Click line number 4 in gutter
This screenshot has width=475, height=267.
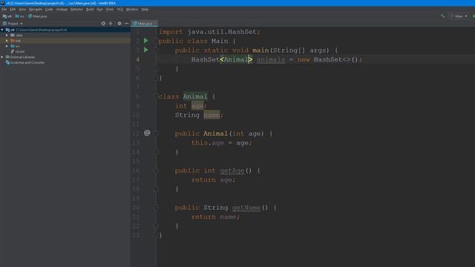tap(138, 59)
